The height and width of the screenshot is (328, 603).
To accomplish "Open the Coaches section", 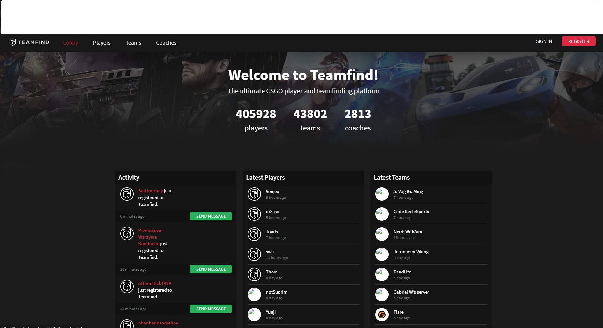I will [166, 43].
